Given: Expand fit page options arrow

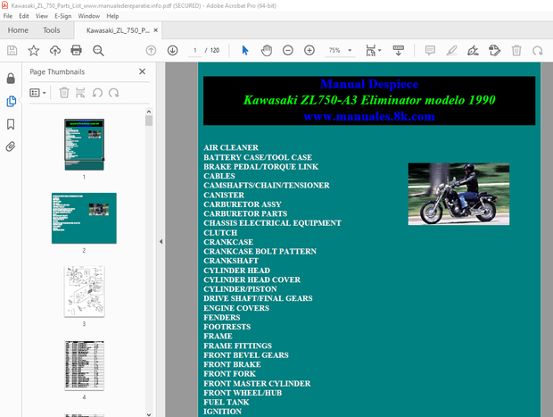Looking at the screenshot, I should (380, 51).
